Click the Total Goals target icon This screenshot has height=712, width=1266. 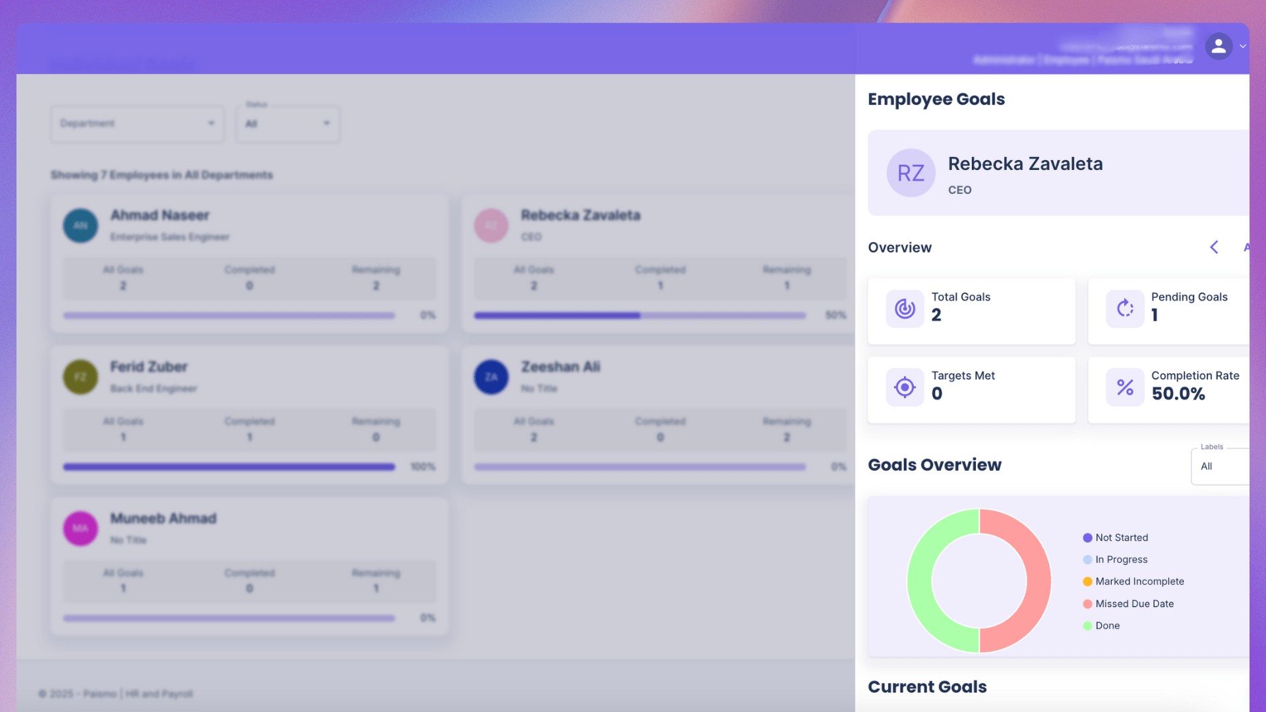905,308
